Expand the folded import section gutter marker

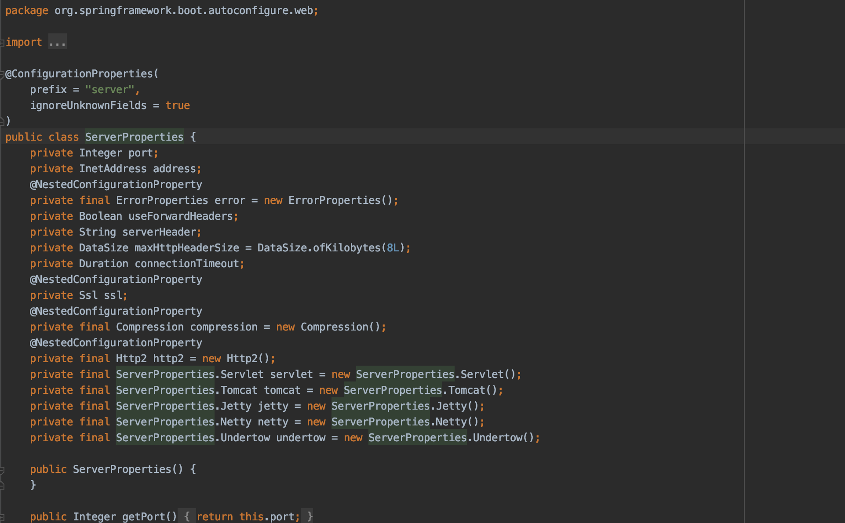[2, 43]
